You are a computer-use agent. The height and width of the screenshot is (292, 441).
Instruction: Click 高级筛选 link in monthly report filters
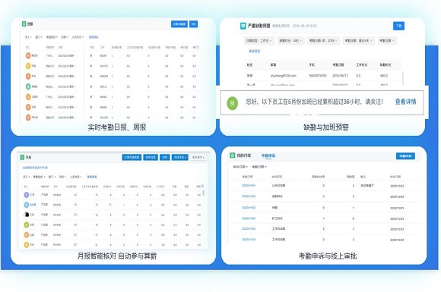[x=92, y=177]
